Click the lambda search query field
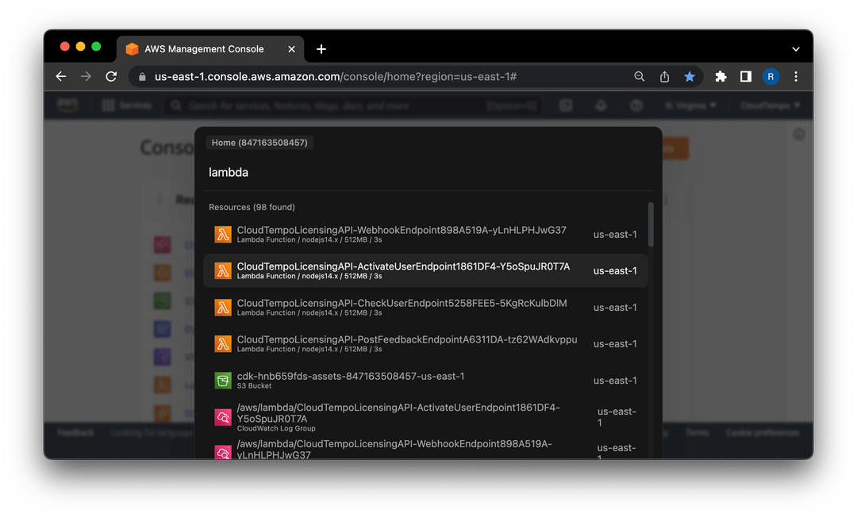Image resolution: width=857 pixels, height=517 pixels. coord(426,173)
